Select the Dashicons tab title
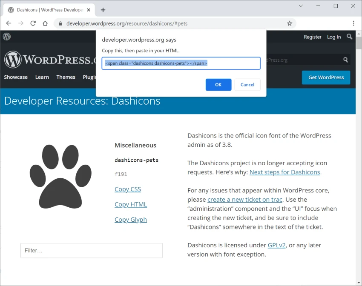Viewport: 362px width, 286px height. click(x=50, y=10)
